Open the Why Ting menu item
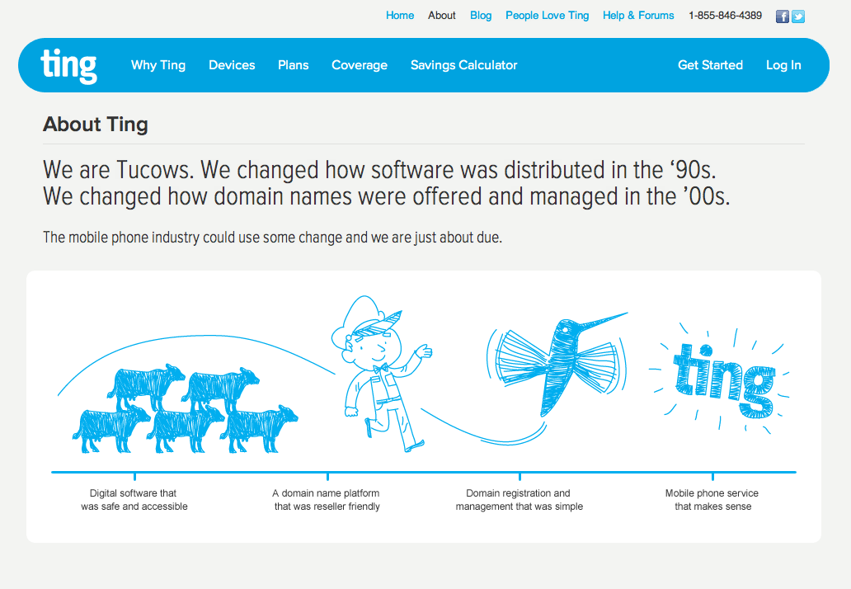This screenshot has width=851, height=589. (158, 65)
